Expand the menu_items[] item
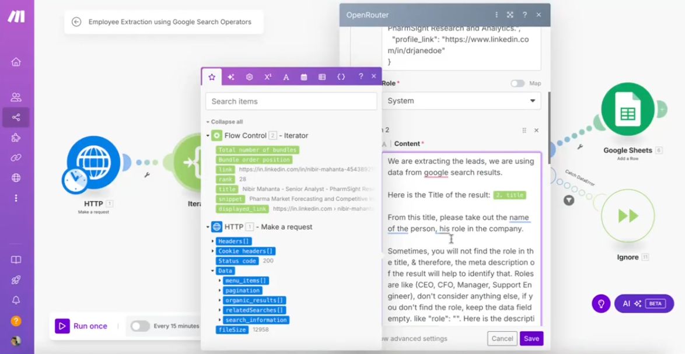685x354 pixels. click(x=220, y=281)
